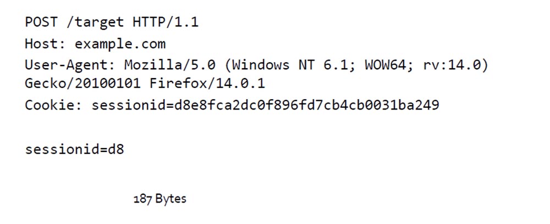Click the Cookie: header label
Image resolution: width=550 pixels, height=224 pixels.
tap(54, 105)
